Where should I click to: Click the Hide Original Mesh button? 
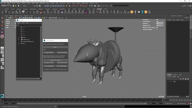point(49,66)
